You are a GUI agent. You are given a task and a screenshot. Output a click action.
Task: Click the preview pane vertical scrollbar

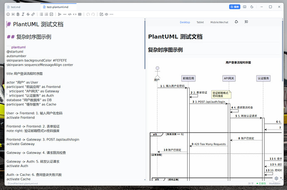click(x=282, y=50)
